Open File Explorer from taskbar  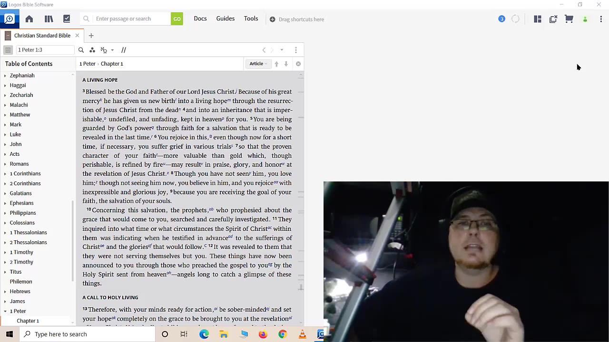224,334
